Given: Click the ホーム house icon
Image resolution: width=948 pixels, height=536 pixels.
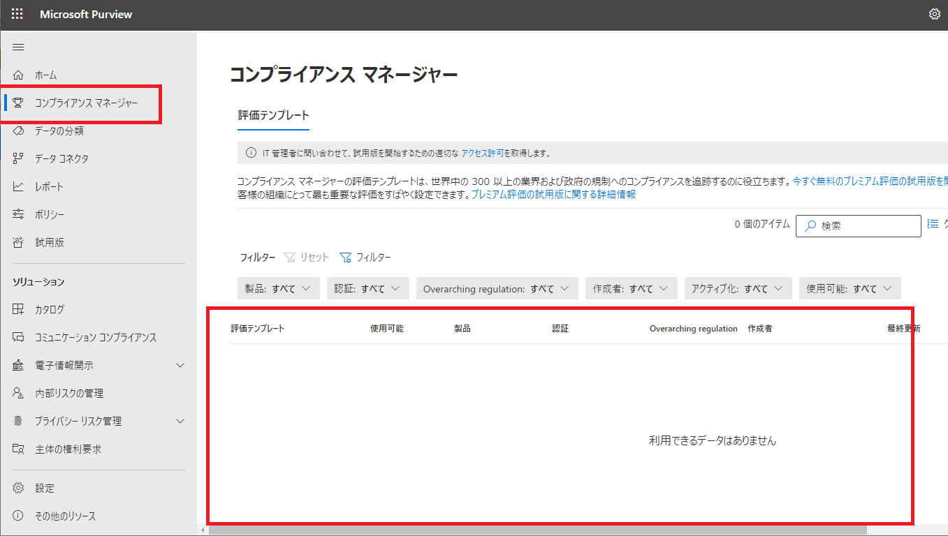Looking at the screenshot, I should tap(19, 75).
